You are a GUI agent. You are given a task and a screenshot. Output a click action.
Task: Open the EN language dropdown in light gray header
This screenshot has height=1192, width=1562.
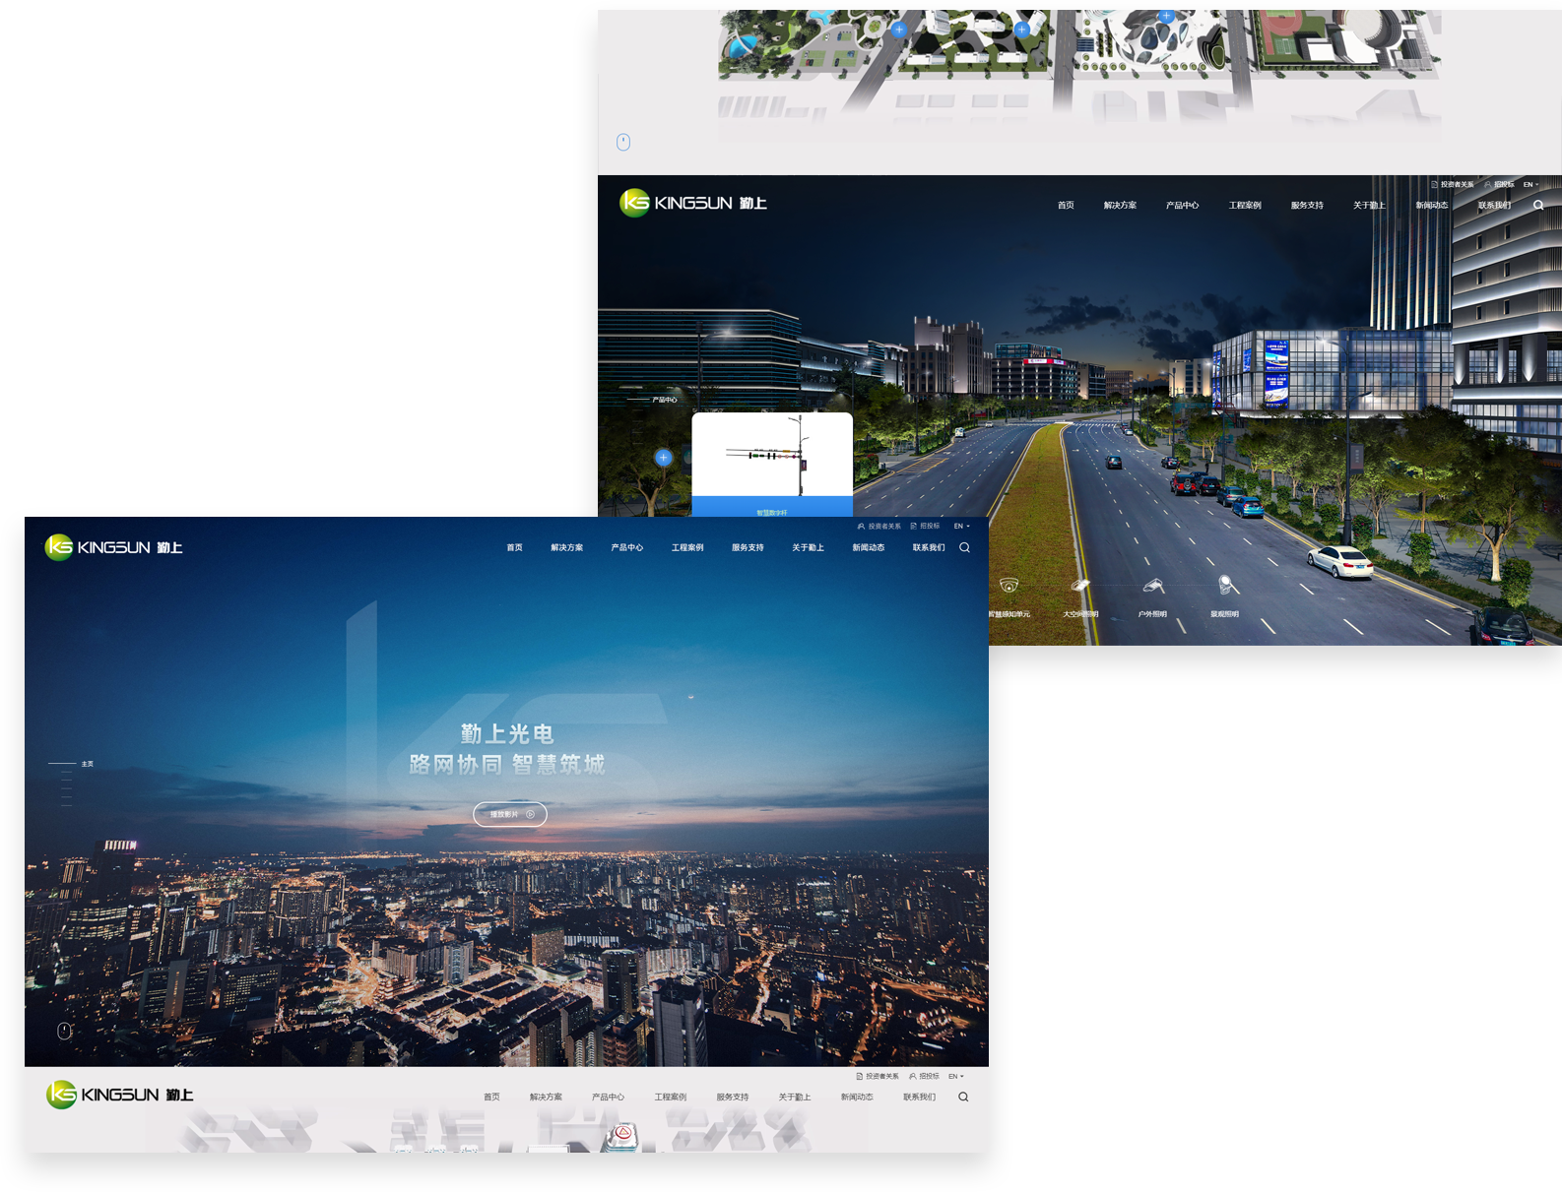coord(955,1077)
